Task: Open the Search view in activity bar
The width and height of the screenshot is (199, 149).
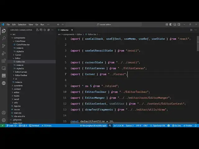Action: [x=4, y=38]
